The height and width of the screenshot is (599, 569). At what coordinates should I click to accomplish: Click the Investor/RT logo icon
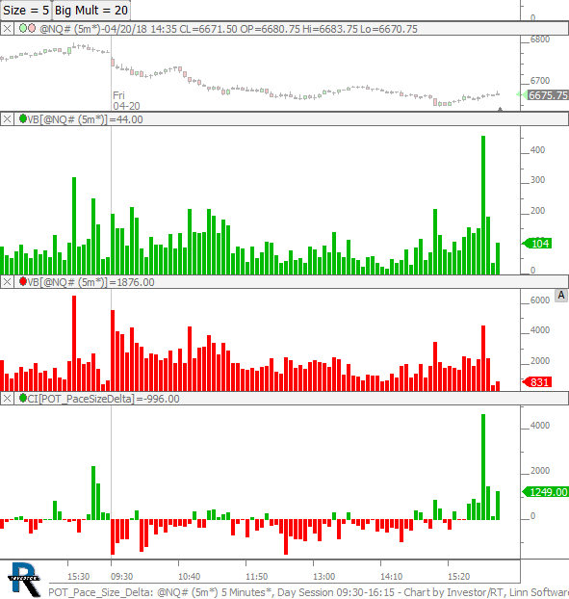[x=24, y=579]
